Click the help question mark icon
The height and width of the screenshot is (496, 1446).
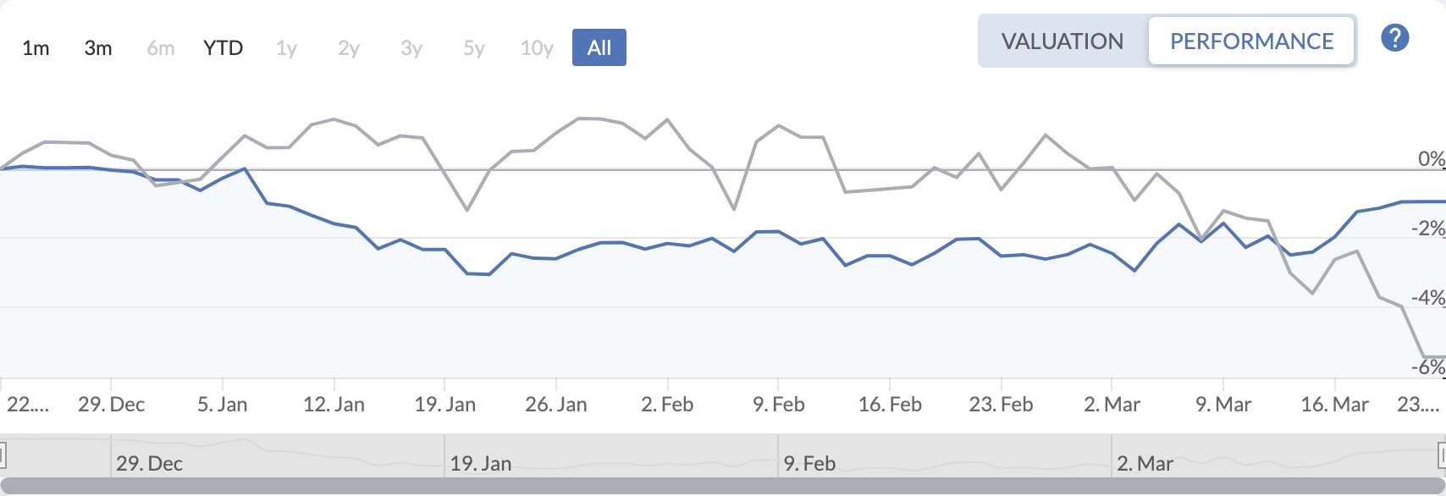point(1394,38)
